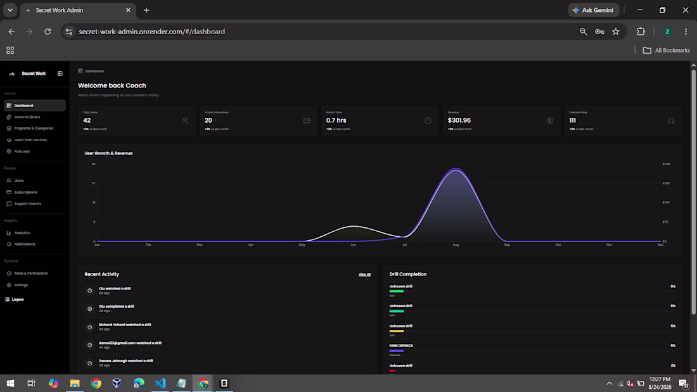
Task: Open the All Bookmarks folder
Action: [x=667, y=50]
